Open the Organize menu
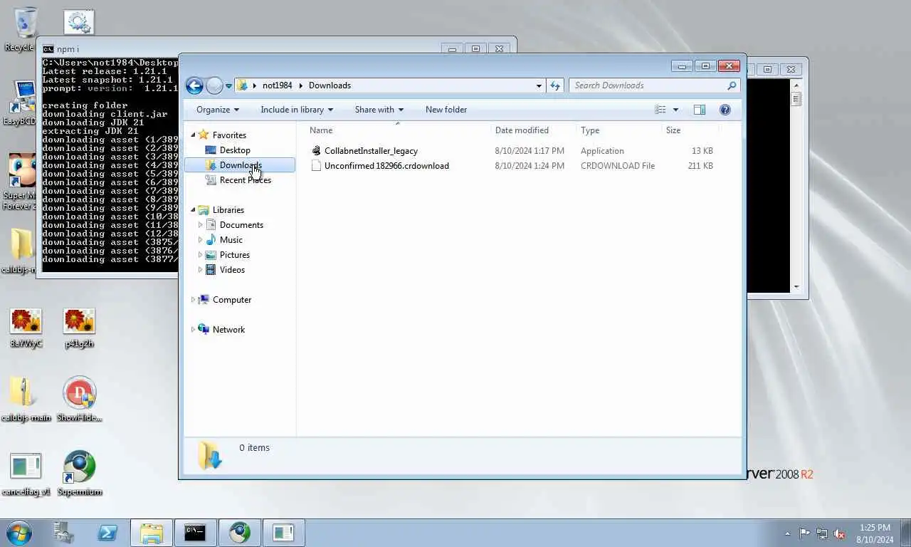This screenshot has height=547, width=911. (x=218, y=110)
